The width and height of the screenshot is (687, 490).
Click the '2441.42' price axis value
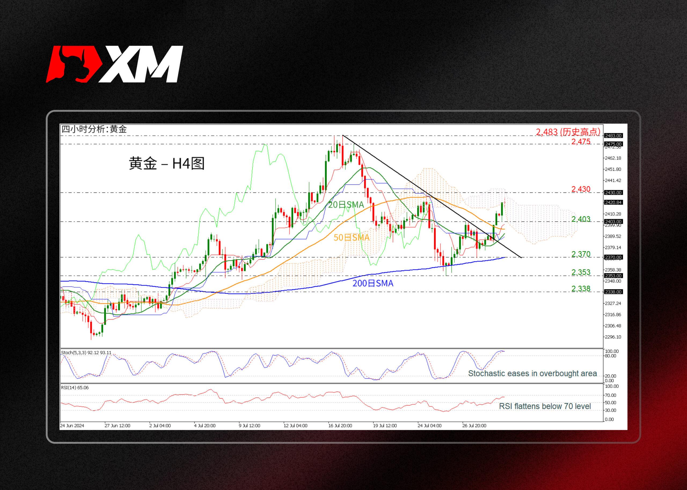[x=613, y=180]
